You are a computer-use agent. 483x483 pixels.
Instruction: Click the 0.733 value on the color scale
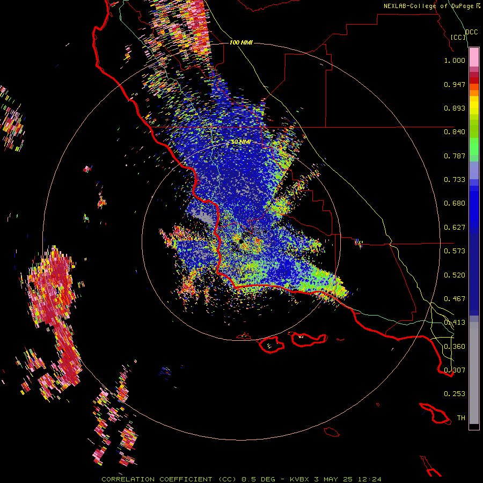(x=455, y=180)
